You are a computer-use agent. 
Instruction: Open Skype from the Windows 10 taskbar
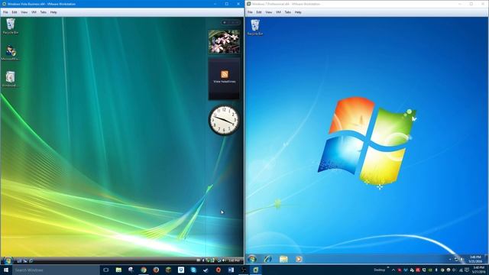point(193,270)
